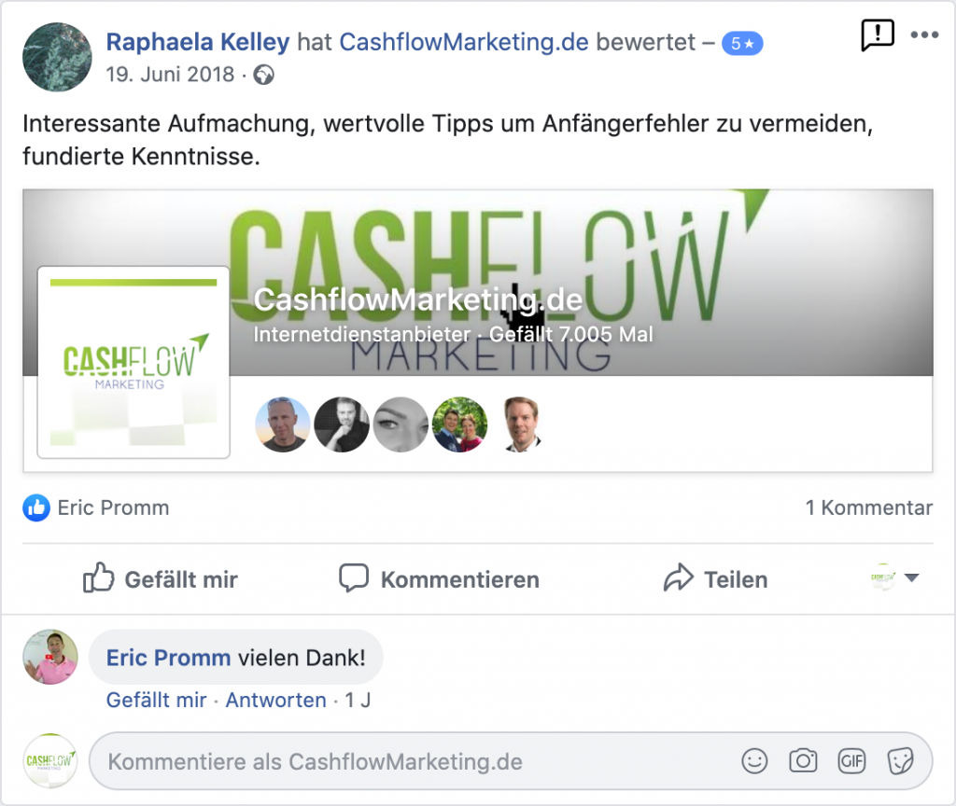Like the post with Gefällt mir
Screen dimensions: 956x806
click(x=161, y=578)
